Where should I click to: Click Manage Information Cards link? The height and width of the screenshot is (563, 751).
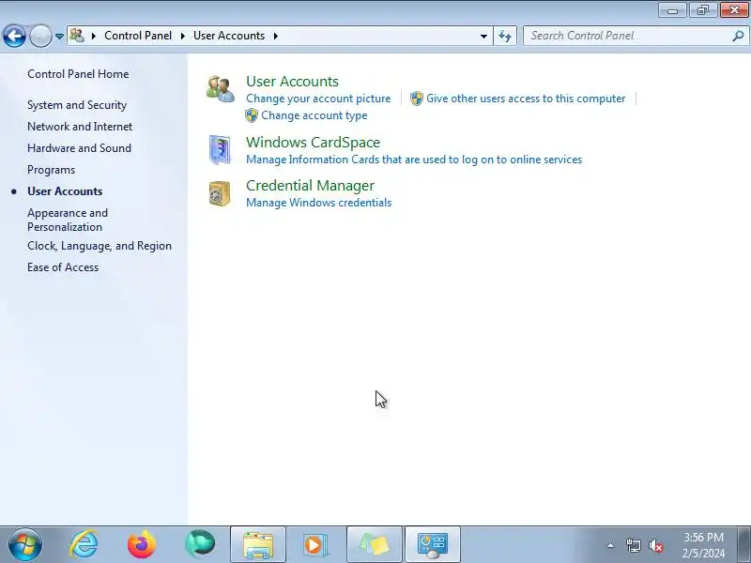coord(414,160)
